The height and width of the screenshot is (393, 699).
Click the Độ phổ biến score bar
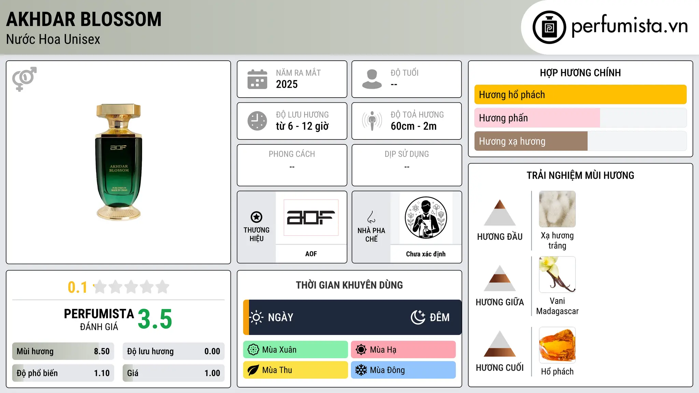(x=63, y=373)
